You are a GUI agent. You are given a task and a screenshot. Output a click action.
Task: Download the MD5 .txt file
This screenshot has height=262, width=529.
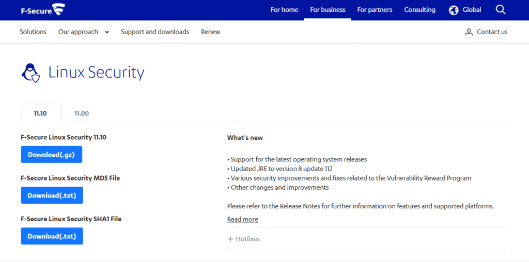pos(52,195)
